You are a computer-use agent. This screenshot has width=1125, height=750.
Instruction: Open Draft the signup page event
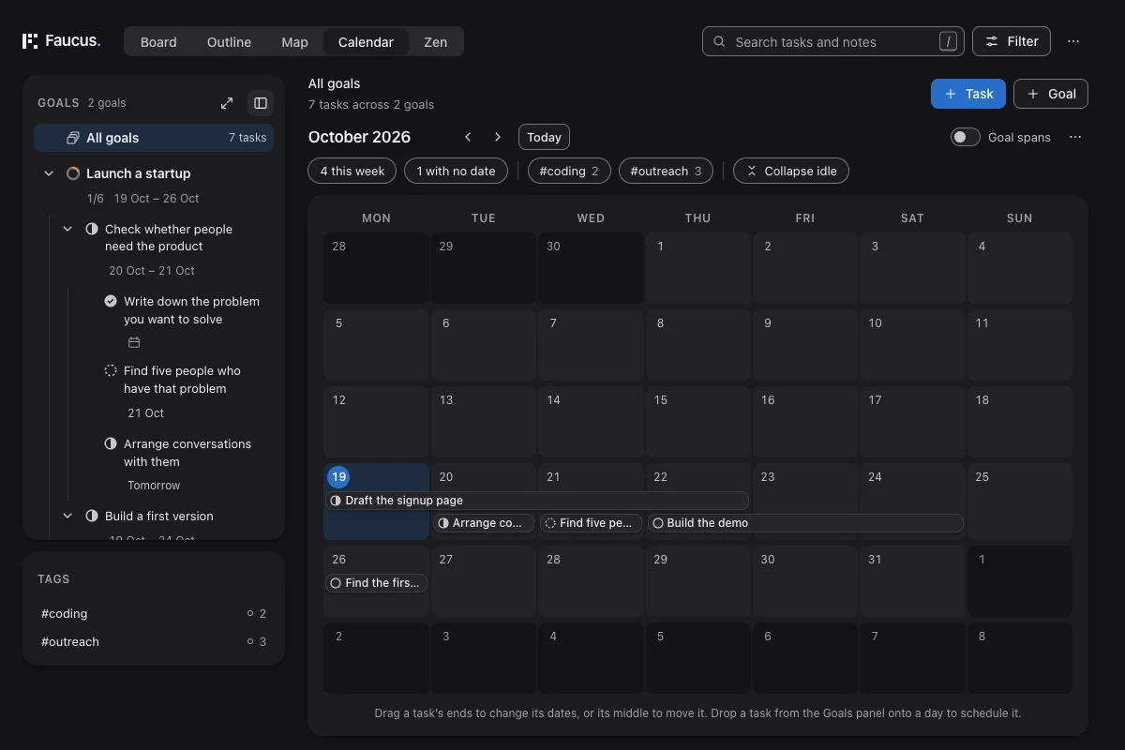pyautogui.click(x=537, y=501)
